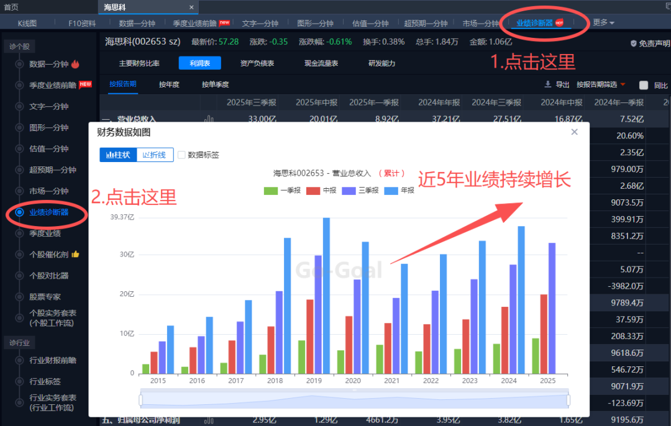Toggle 三季报 purple legend swatch
This screenshot has height=426, width=671.
point(349,191)
